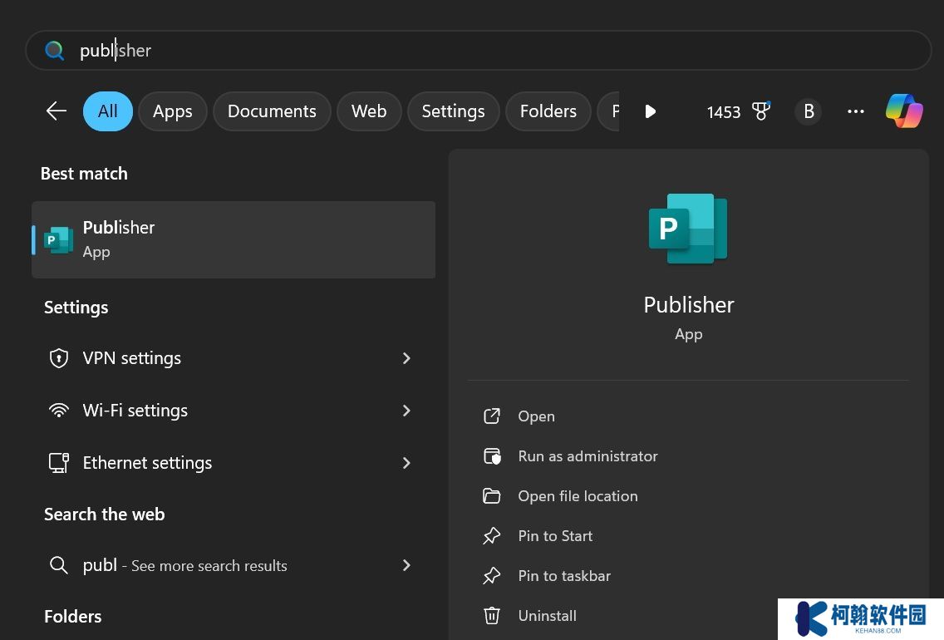
Task: Click the Wi-Fi signal icon
Action: coord(58,411)
